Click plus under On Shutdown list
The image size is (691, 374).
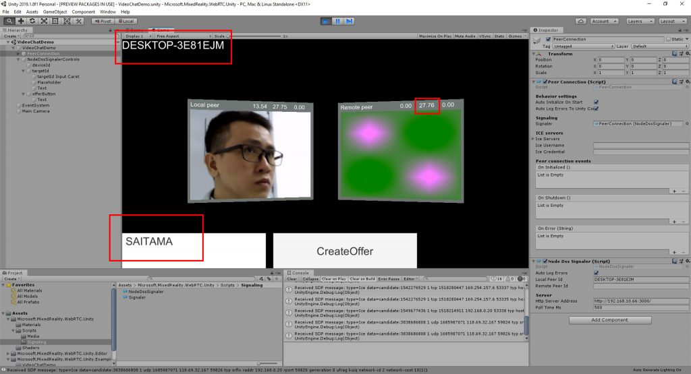click(674, 221)
